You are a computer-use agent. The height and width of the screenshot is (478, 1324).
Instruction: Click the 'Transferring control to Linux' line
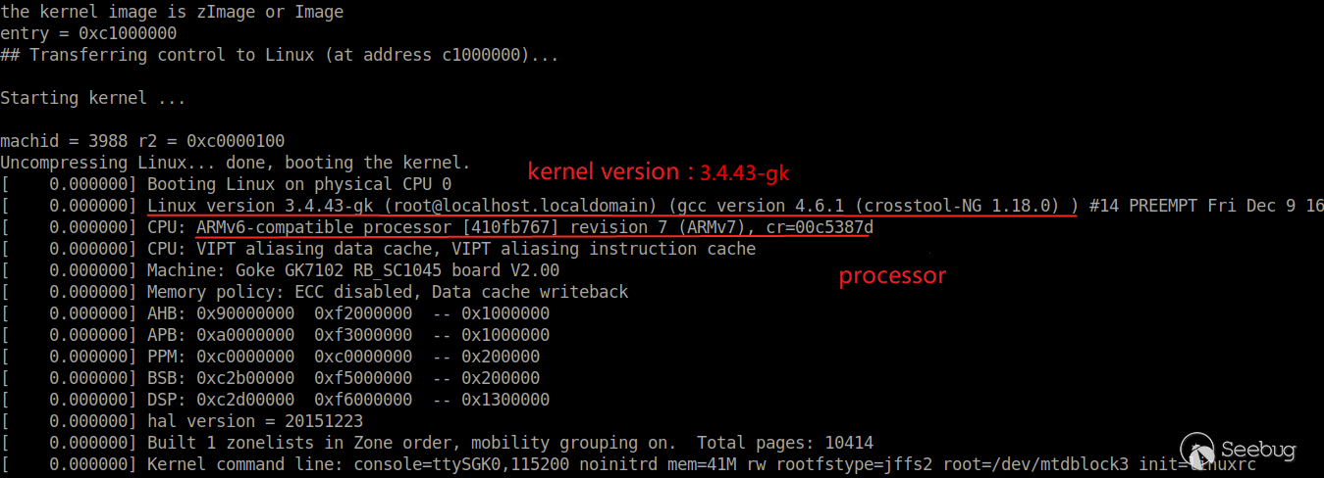(x=280, y=55)
